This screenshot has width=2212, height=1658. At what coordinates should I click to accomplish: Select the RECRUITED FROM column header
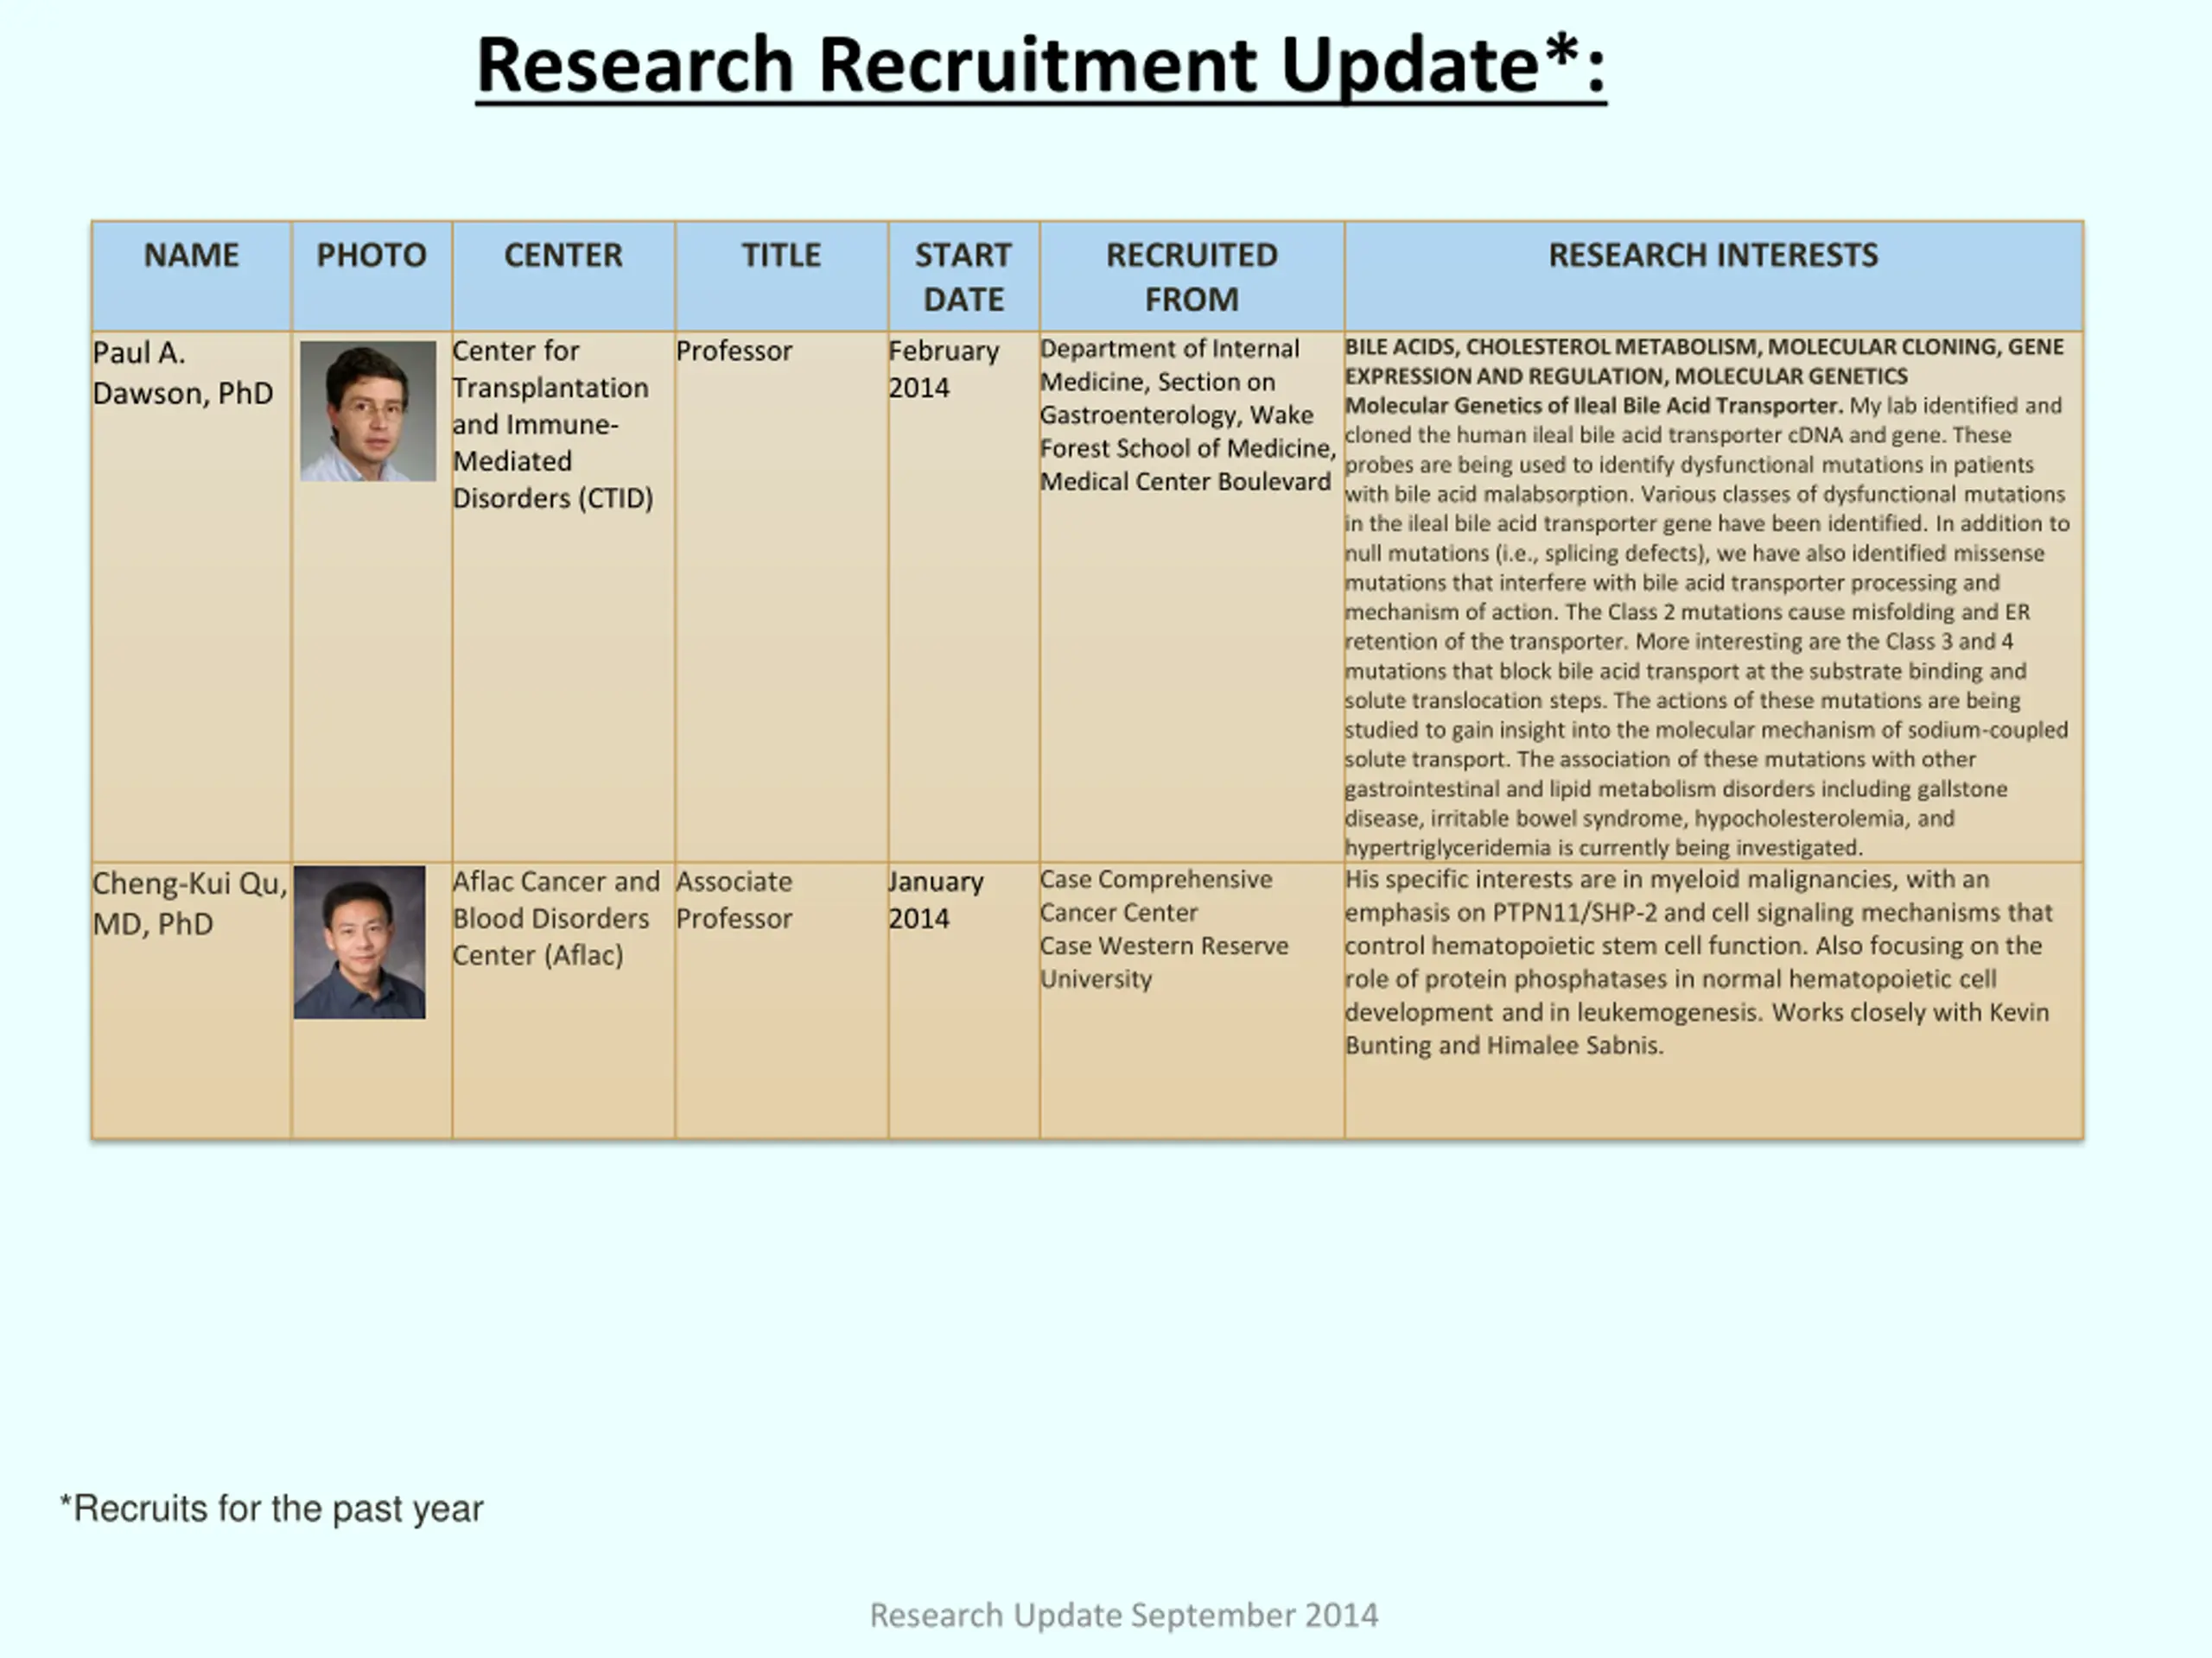click(x=1191, y=277)
